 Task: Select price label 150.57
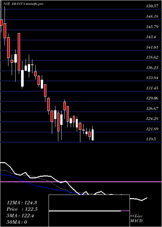[x=152, y=6]
